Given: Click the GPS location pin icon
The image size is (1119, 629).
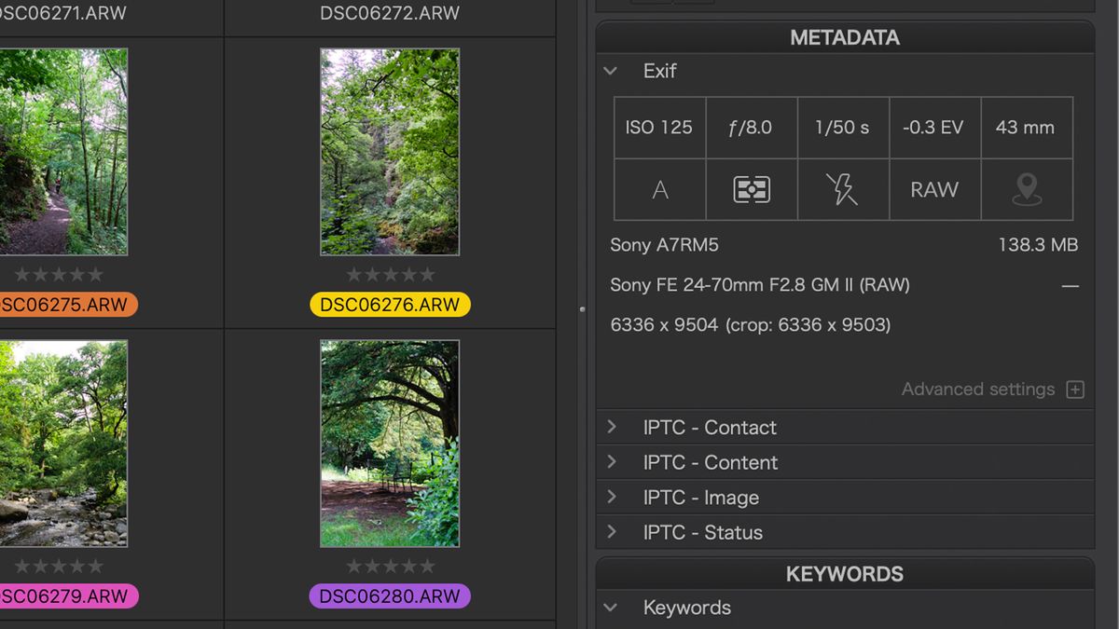Looking at the screenshot, I should point(1027,189).
